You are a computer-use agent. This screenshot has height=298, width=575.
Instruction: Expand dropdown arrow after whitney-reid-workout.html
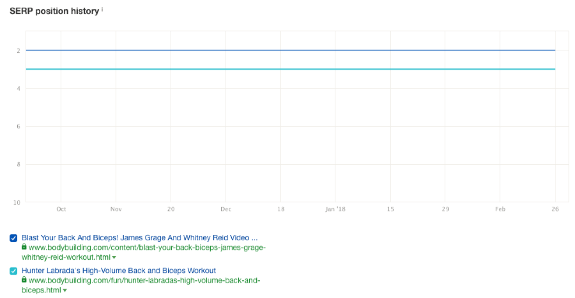coord(114,258)
